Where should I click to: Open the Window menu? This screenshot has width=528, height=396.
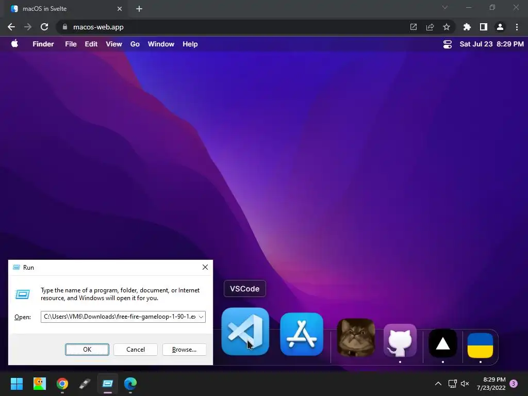pos(161,44)
